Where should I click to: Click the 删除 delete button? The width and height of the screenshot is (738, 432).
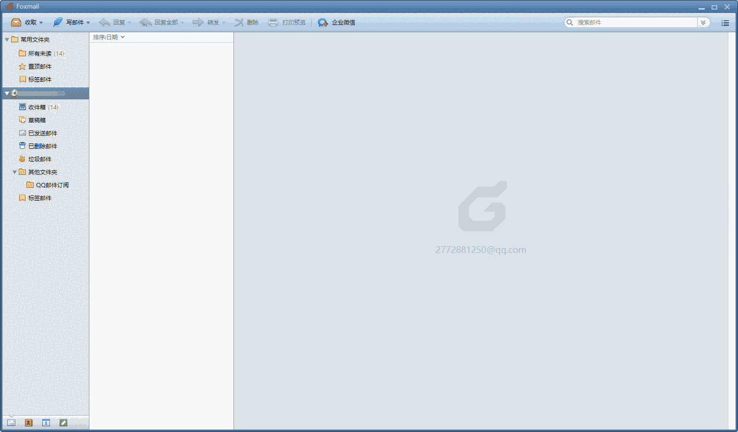(246, 23)
